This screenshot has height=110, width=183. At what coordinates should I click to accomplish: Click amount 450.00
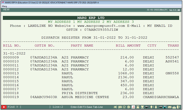coord(127,85)
